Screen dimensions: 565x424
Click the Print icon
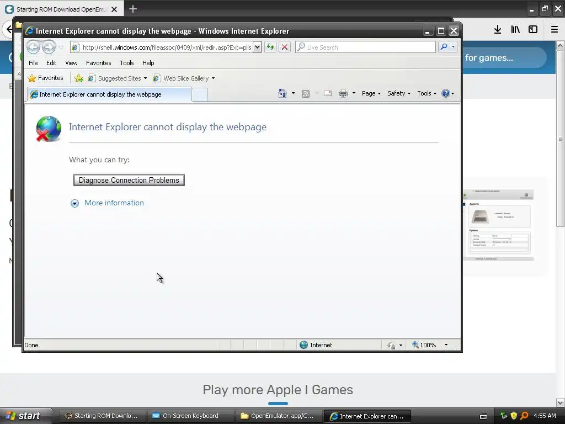click(343, 93)
